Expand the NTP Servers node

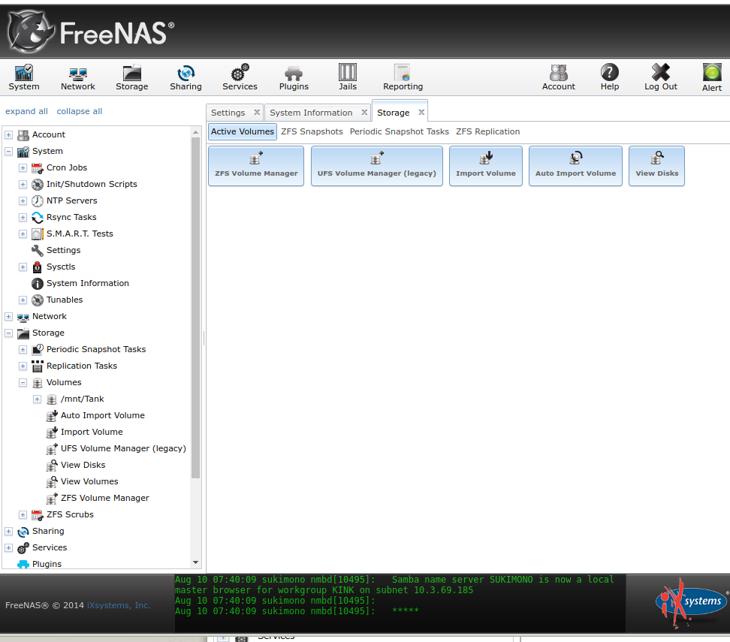(x=23, y=200)
